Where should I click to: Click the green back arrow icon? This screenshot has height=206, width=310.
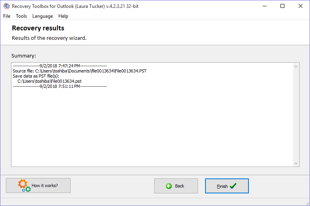[169, 186]
